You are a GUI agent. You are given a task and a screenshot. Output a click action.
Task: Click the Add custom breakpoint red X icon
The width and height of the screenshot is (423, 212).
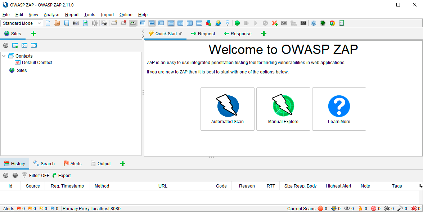275,23
